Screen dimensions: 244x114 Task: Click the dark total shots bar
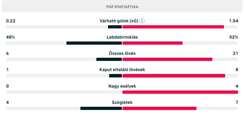coord(109,59)
